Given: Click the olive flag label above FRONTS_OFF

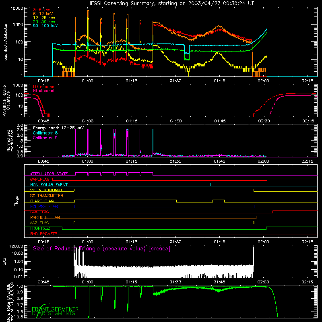Looking at the screenshot, I should coord(39,223).
